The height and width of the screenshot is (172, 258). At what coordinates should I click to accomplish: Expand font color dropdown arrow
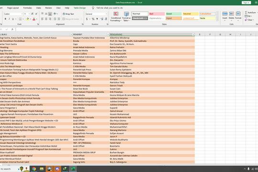(x=36, y=19)
